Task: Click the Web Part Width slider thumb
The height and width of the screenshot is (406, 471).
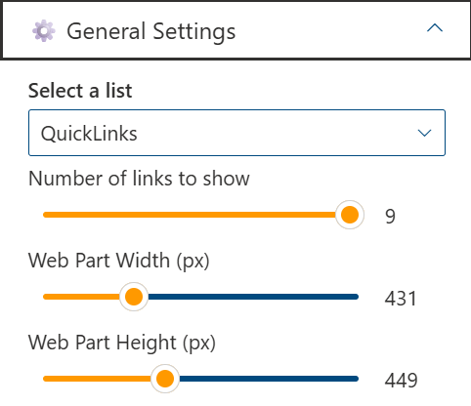Action: tap(134, 297)
